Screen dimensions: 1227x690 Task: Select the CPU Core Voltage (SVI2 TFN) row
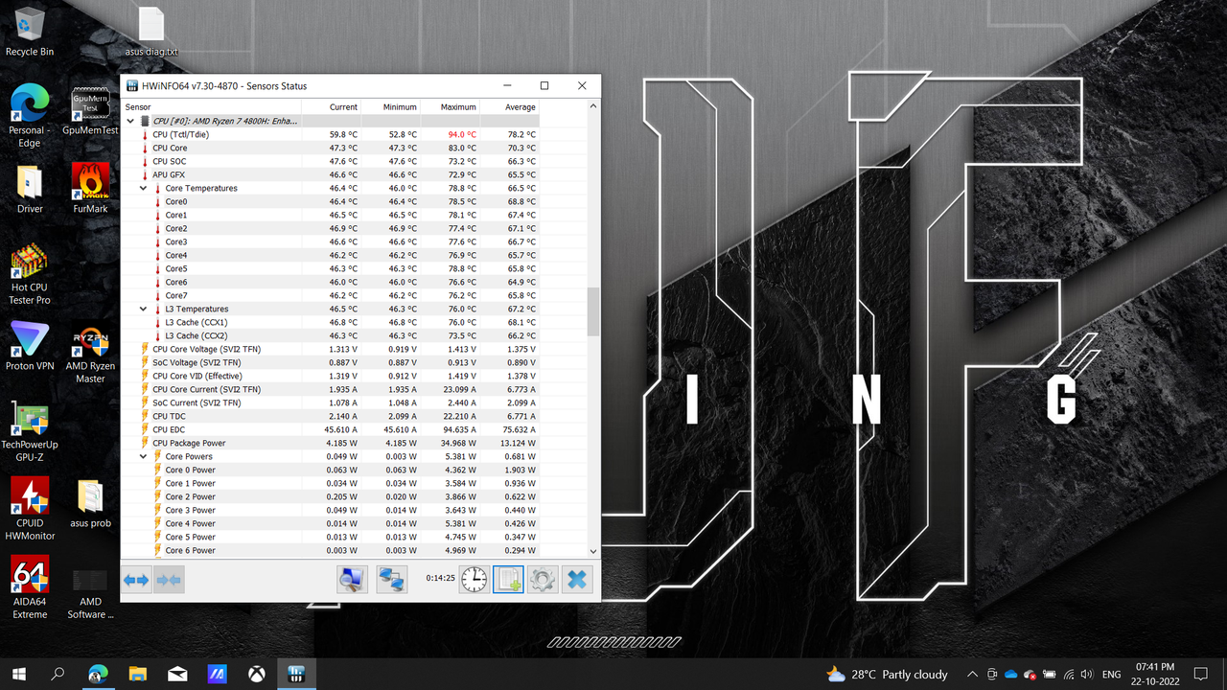point(331,350)
